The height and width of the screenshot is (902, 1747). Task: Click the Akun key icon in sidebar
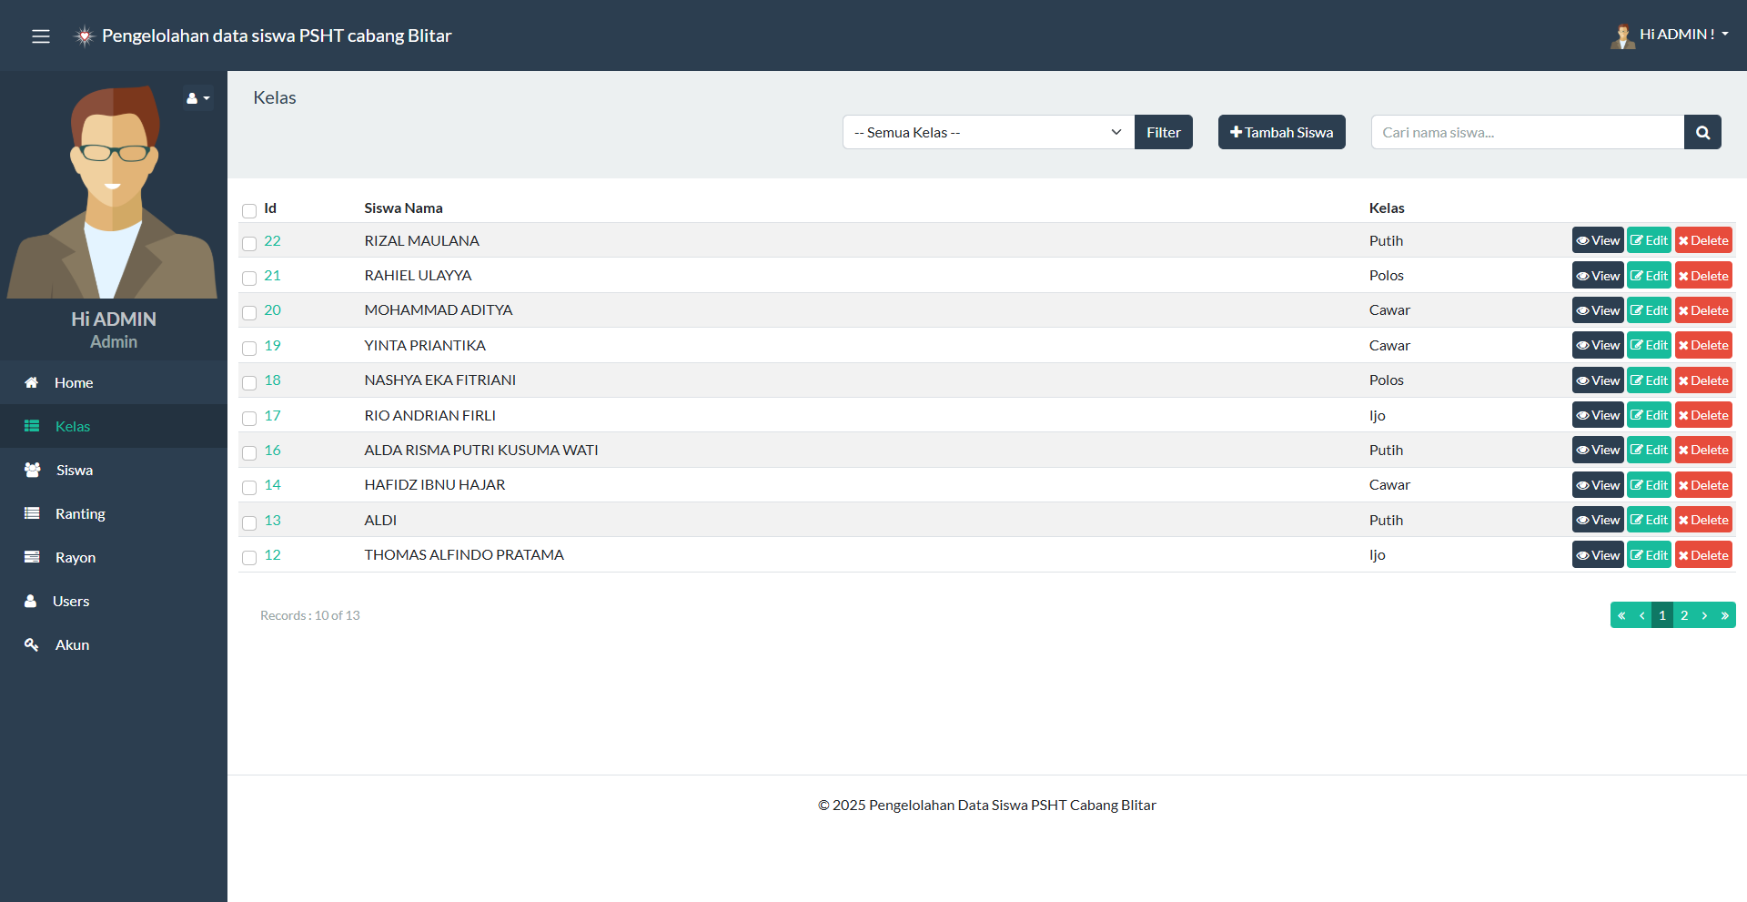[32, 644]
